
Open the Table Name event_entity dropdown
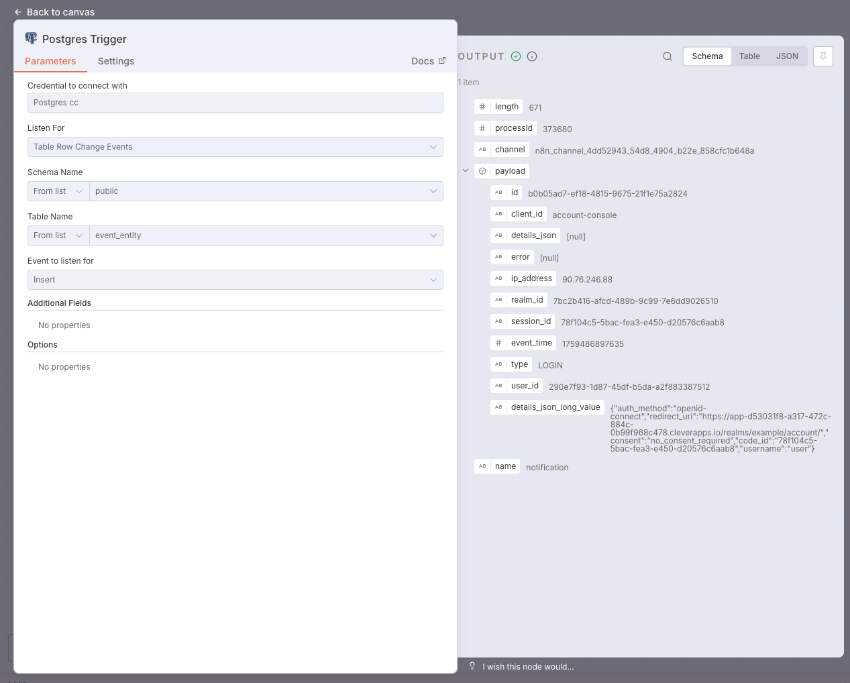(266, 235)
